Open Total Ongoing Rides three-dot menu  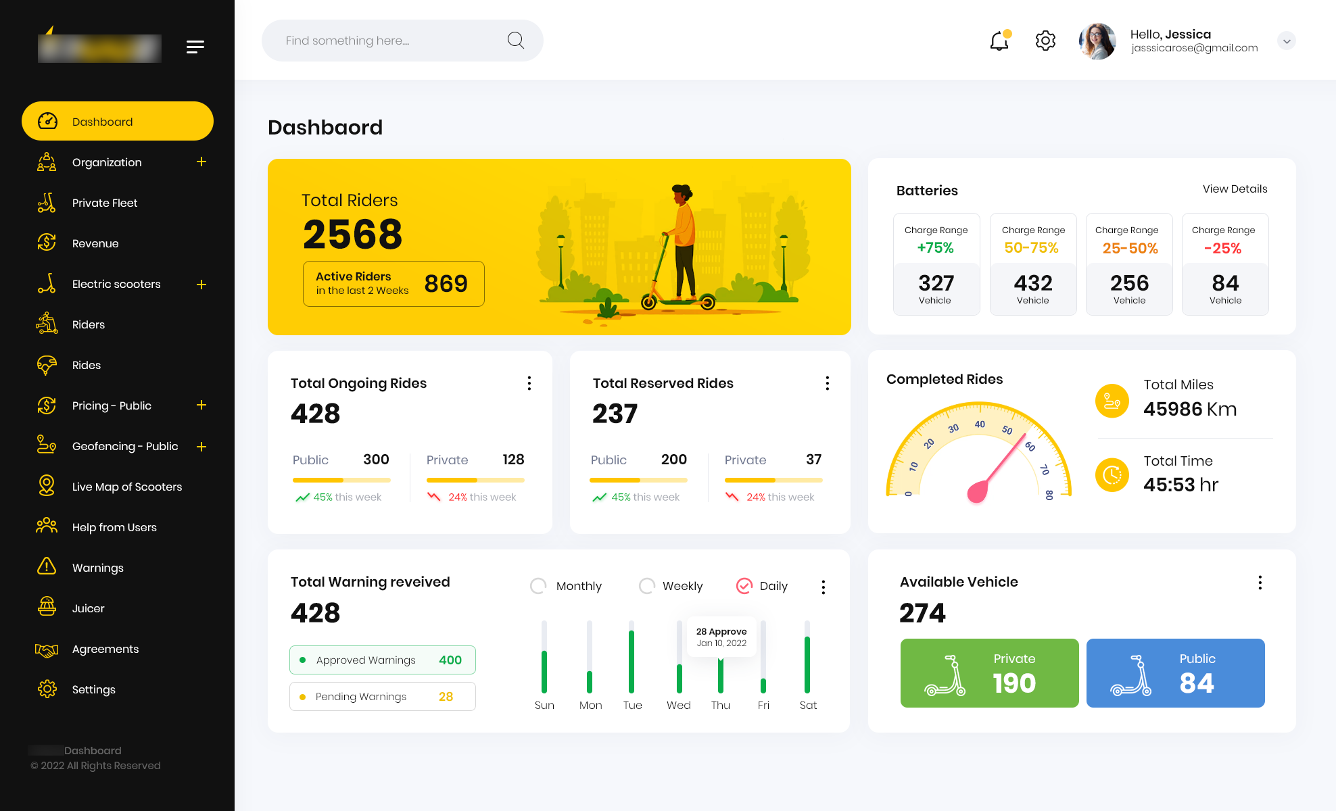(529, 383)
